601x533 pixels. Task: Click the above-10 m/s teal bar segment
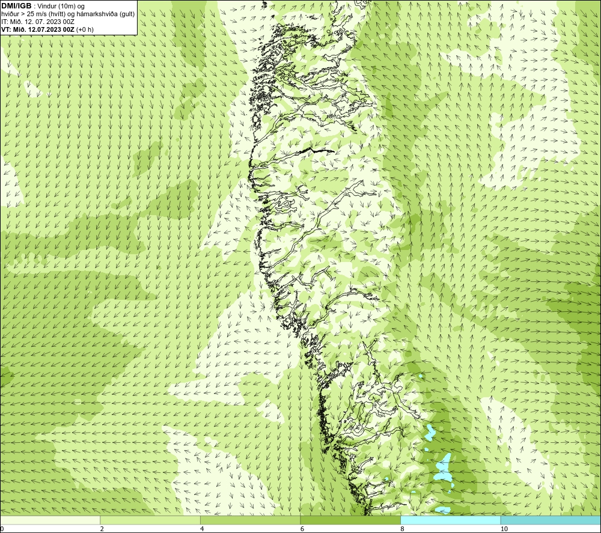551,520
